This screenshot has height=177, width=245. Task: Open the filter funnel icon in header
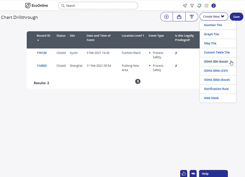point(192,6)
